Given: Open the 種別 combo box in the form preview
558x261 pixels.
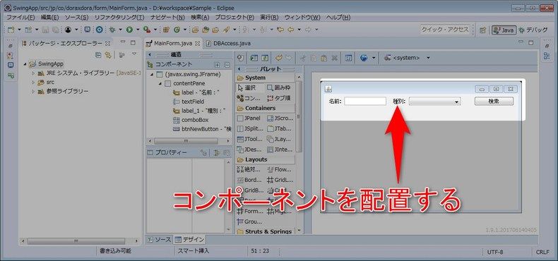Looking at the screenshot, I should (x=435, y=102).
